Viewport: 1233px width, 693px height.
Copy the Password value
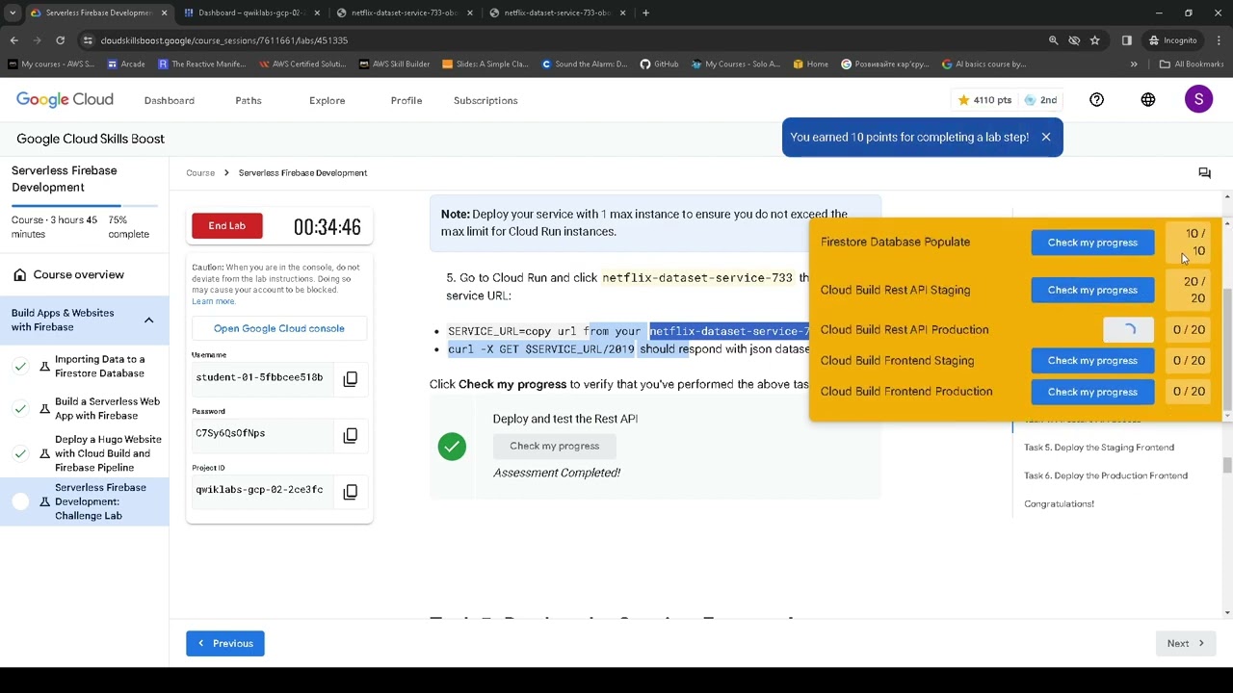tap(351, 435)
